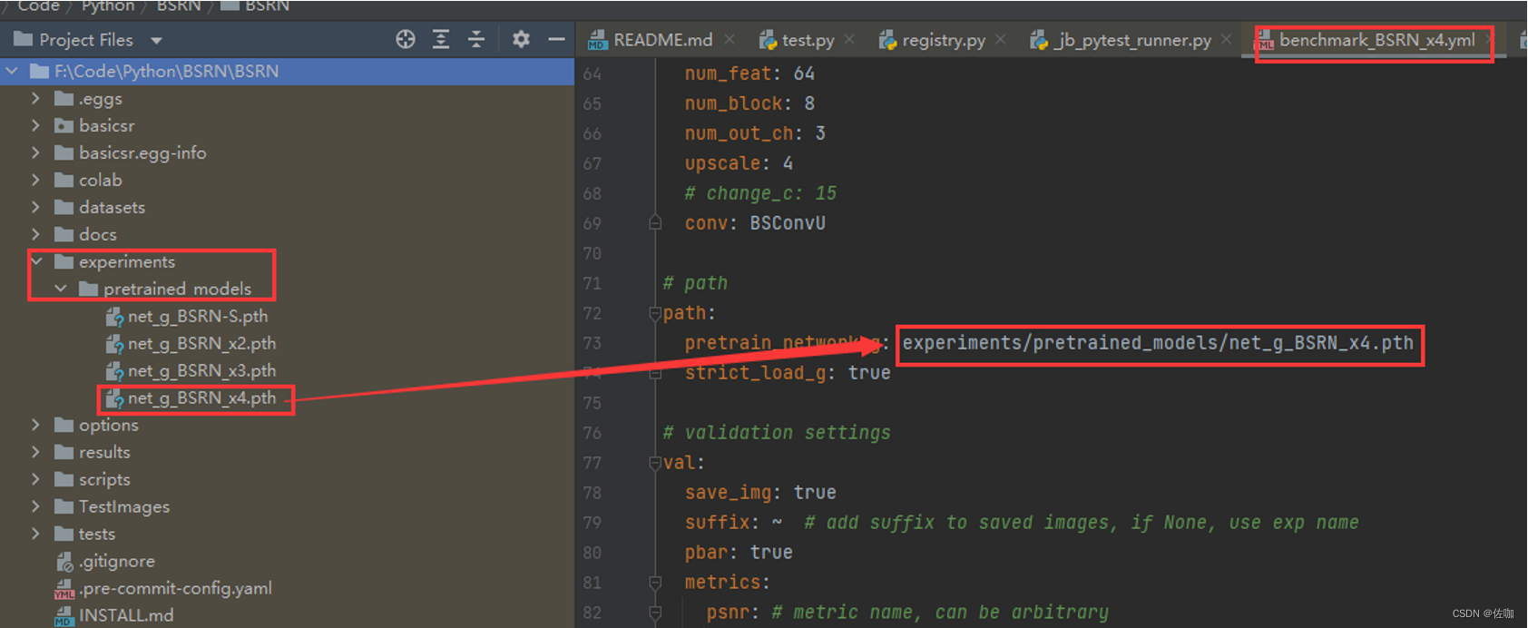Click the fold end marker at line 69
Image resolution: width=1528 pixels, height=628 pixels.
[x=655, y=223]
